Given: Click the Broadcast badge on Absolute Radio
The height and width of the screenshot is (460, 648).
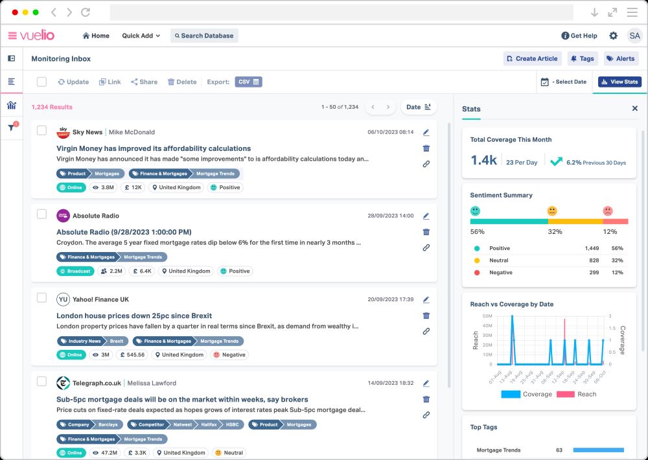Looking at the screenshot, I should (x=75, y=271).
